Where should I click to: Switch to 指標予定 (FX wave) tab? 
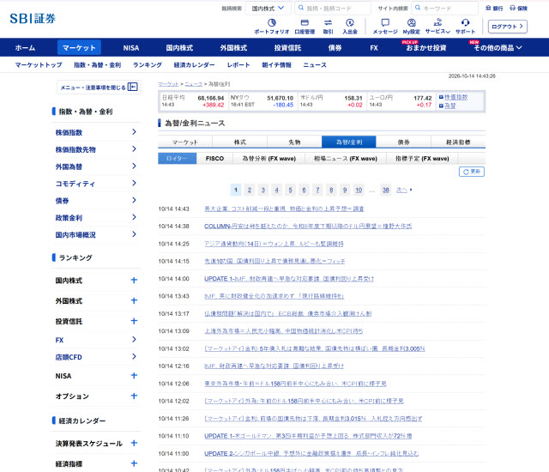(x=422, y=158)
